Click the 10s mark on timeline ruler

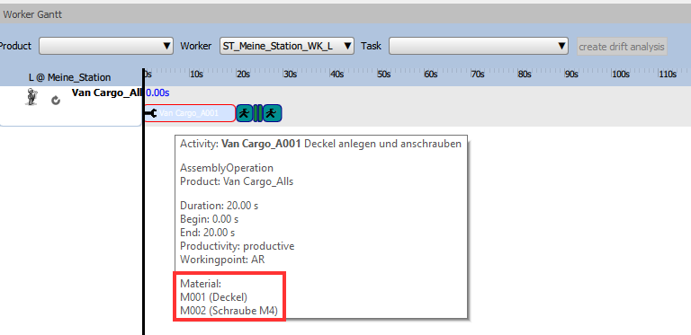[196, 75]
